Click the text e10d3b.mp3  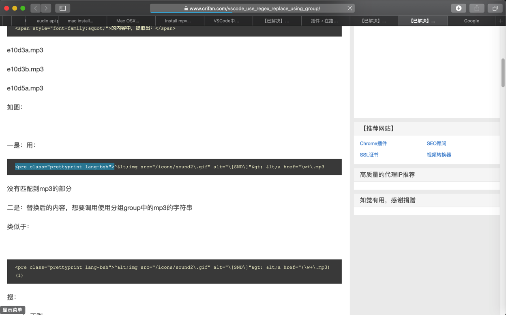[25, 69]
